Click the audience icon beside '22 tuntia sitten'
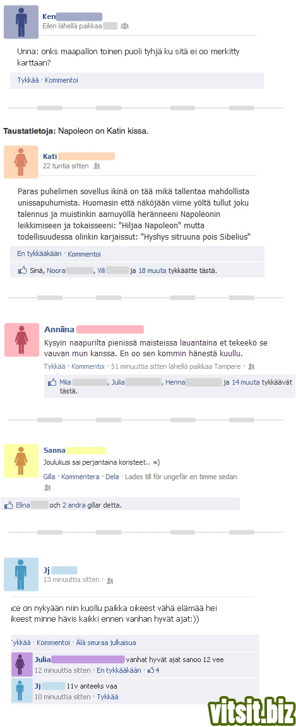Image resolution: width=296 pixels, height=727 pixels. click(x=97, y=166)
